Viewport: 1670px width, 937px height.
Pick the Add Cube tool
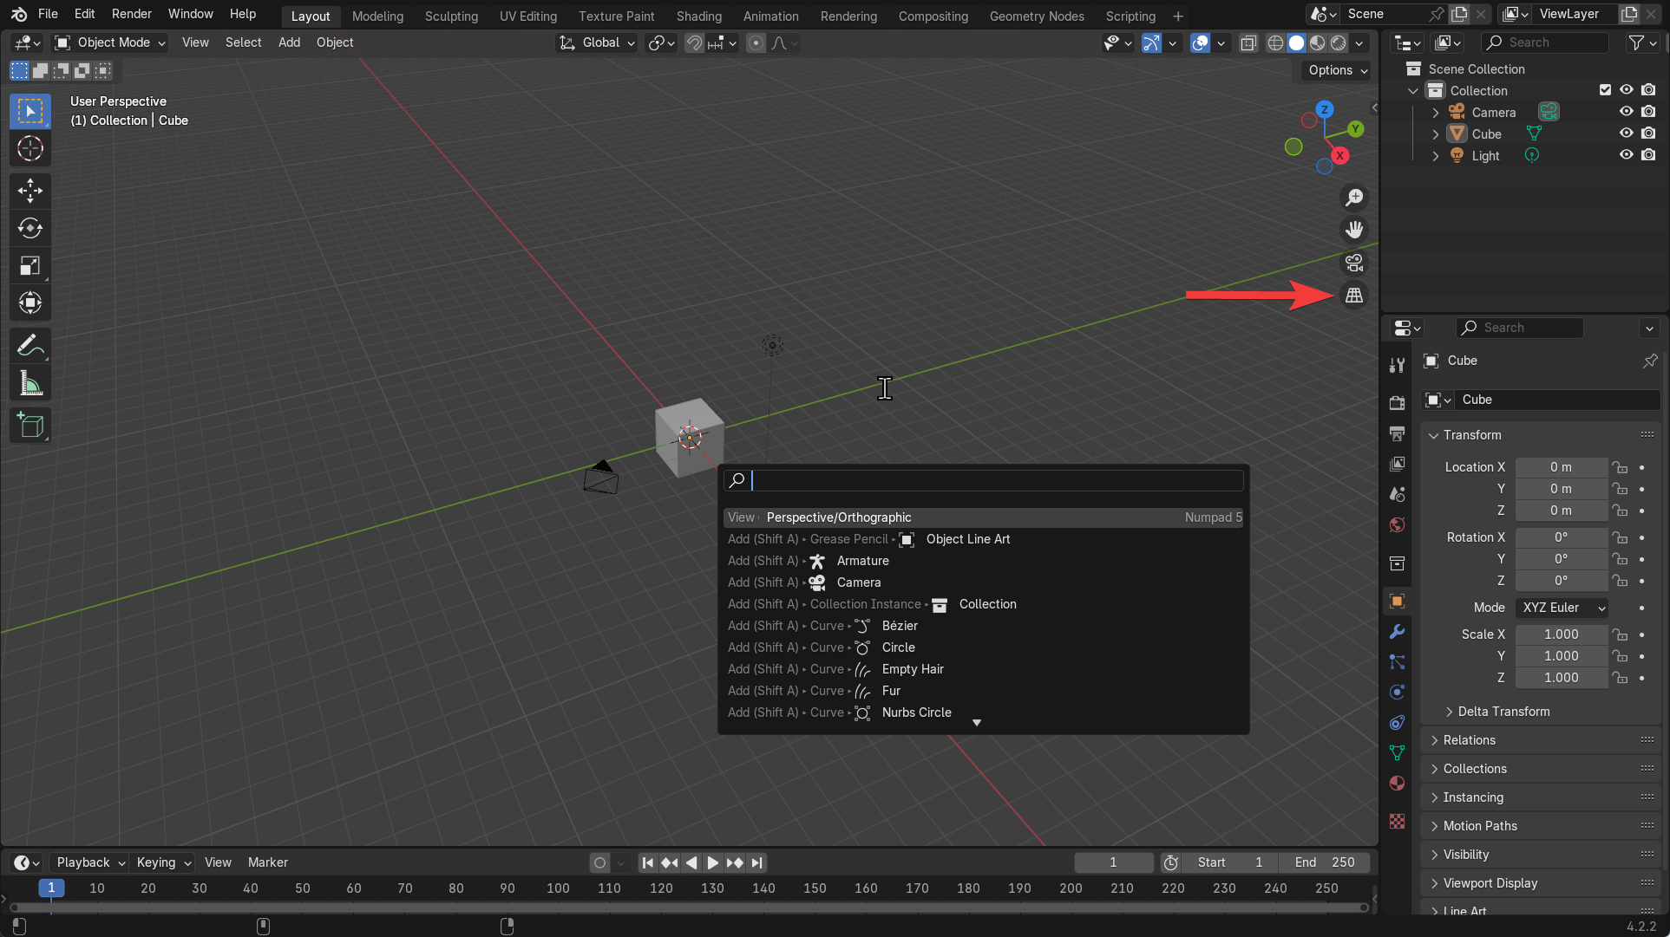click(x=29, y=425)
